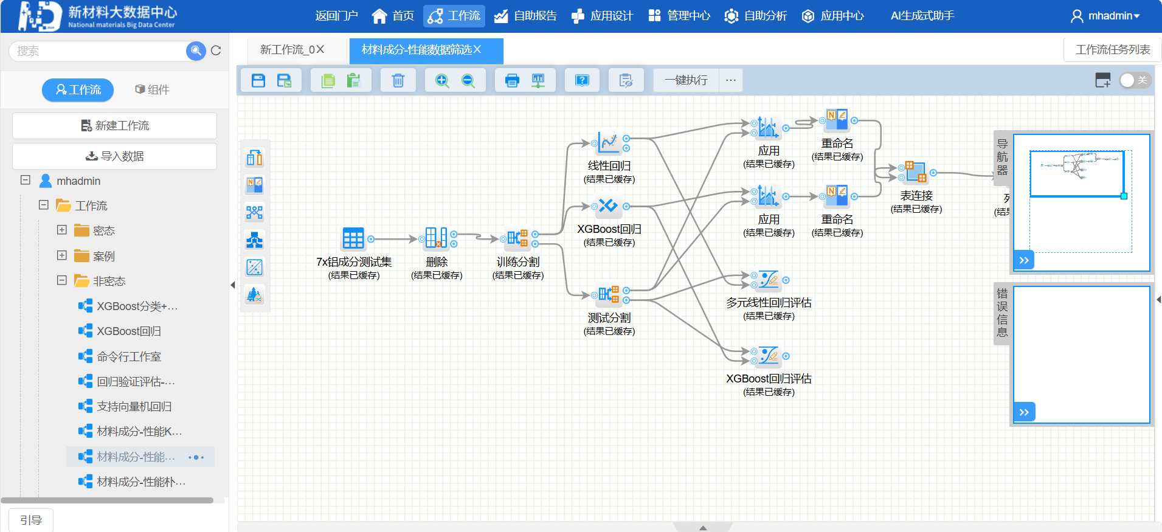Switch to the 组件 panel
This screenshot has height=532, width=1162.
[152, 90]
